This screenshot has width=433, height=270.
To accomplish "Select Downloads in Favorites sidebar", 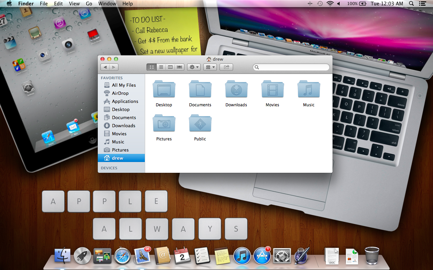I will 121,126.
